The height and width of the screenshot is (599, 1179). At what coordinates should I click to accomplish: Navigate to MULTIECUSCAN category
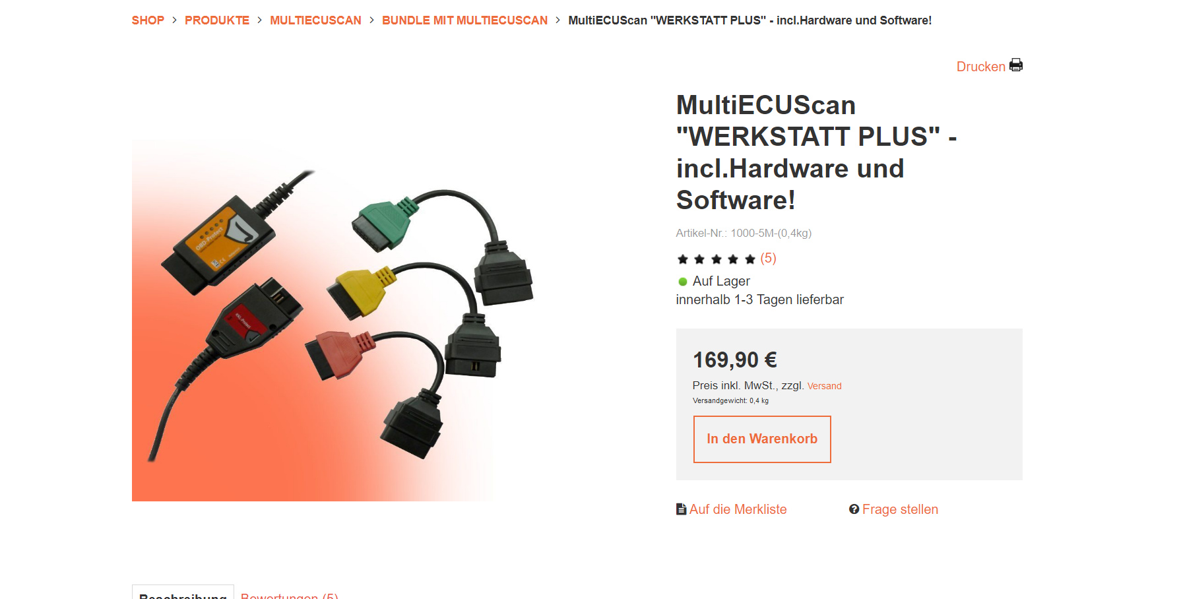(x=315, y=20)
